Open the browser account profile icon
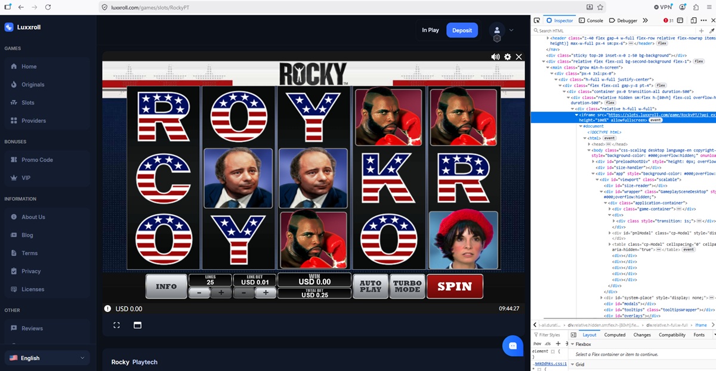This screenshot has height=371, width=716. [683, 7]
